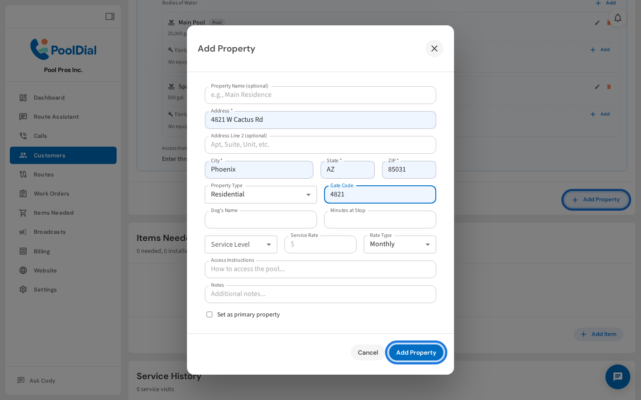The height and width of the screenshot is (400, 641).
Task: Cancel the Add Property dialog
Action: [x=368, y=352]
